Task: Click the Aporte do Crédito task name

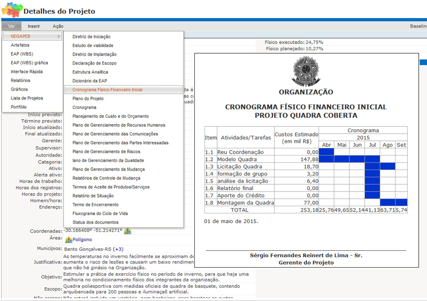Action: (x=241, y=196)
